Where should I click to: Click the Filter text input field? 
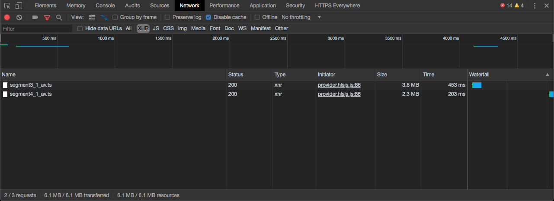[x=37, y=28]
